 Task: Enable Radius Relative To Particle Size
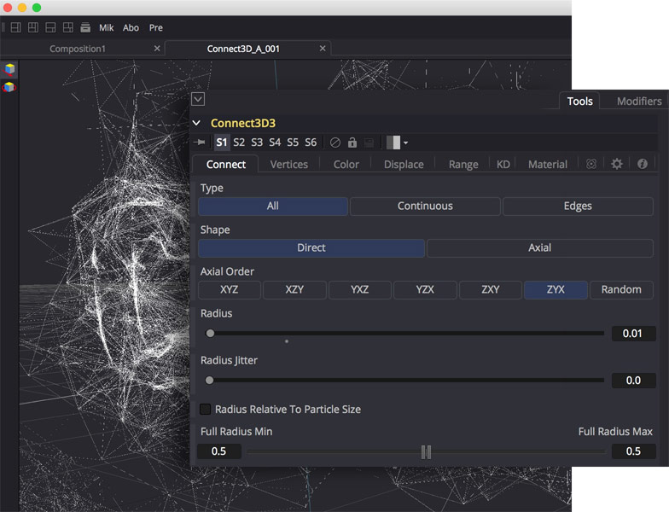[206, 410]
